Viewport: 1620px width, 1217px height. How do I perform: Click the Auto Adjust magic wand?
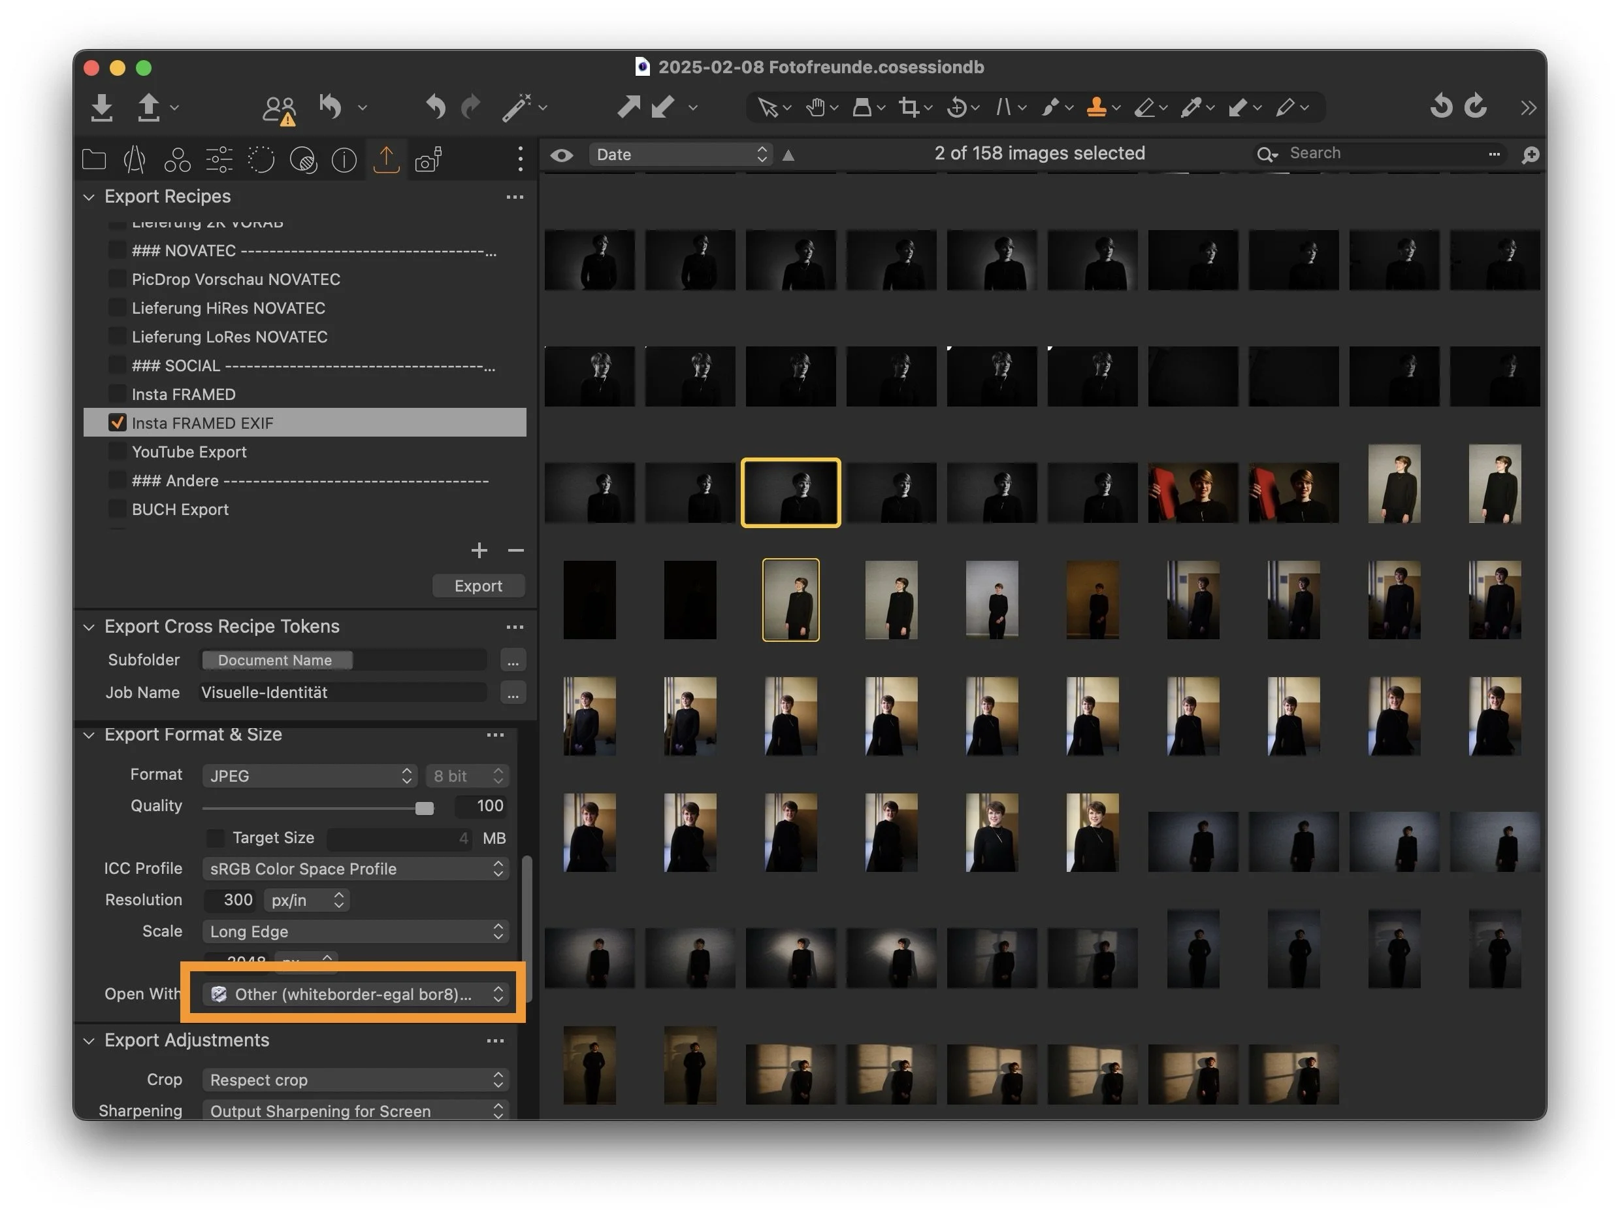point(516,108)
